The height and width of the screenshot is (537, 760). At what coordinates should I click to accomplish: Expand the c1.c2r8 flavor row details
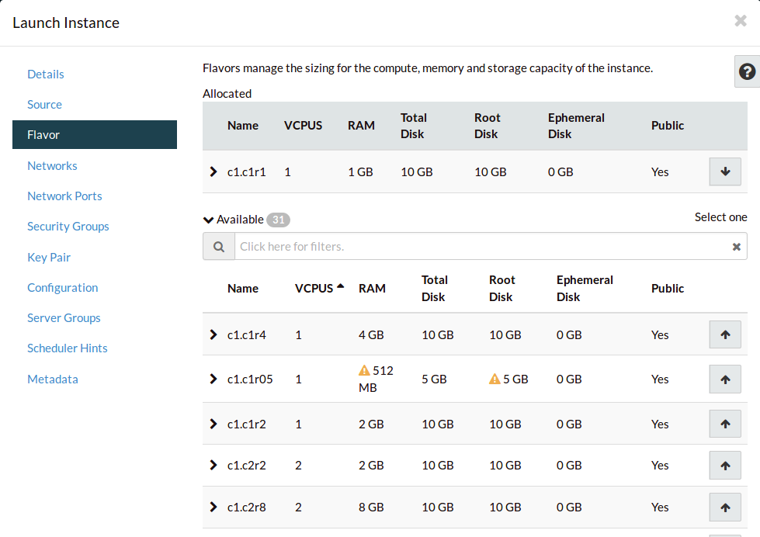click(x=213, y=507)
